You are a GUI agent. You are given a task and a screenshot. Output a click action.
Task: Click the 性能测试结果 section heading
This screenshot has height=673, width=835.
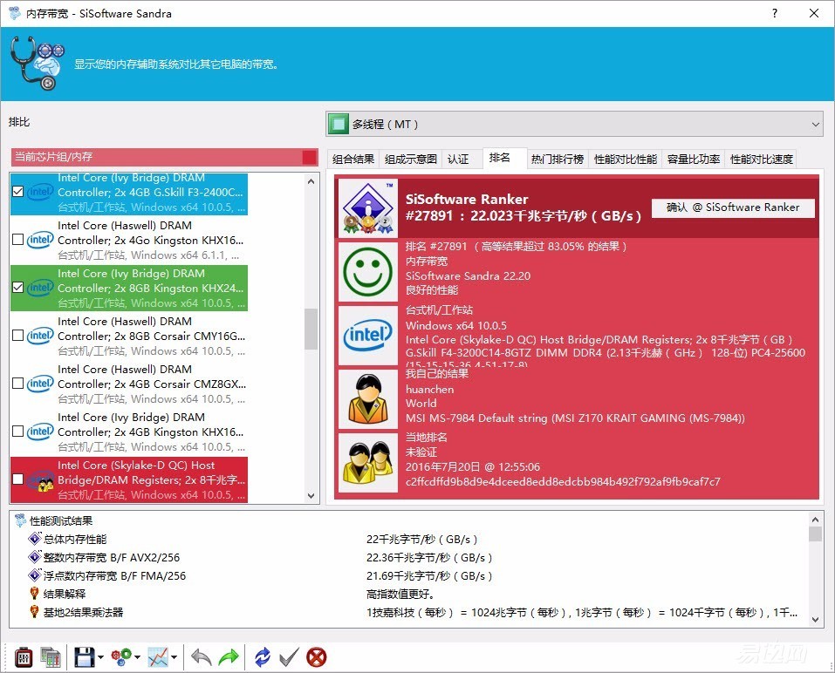[x=61, y=520]
